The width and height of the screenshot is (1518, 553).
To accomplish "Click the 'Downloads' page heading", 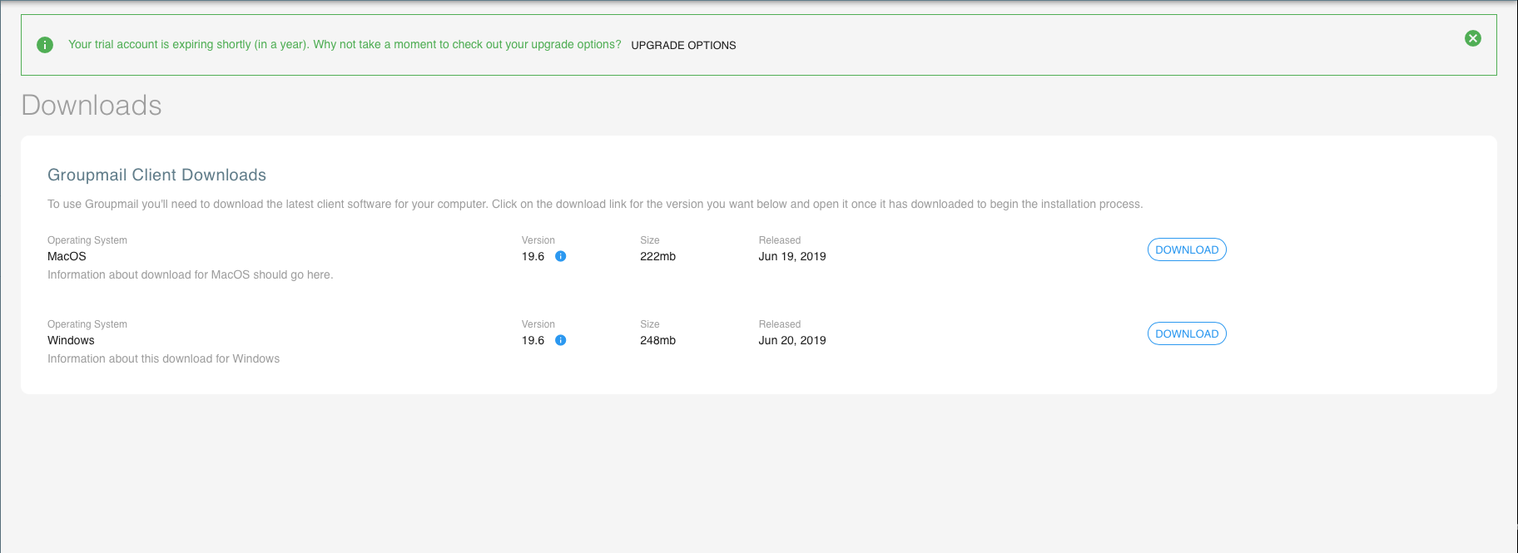I will pyautogui.click(x=92, y=106).
